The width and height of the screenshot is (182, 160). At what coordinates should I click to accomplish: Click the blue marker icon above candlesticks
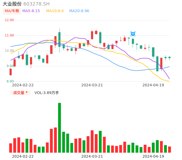[x=133, y=34]
